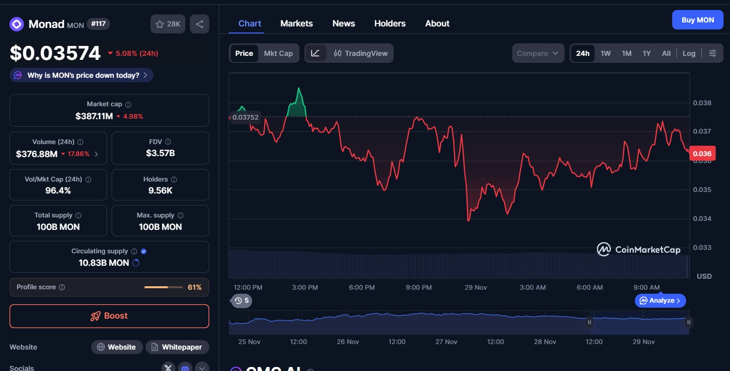This screenshot has height=371, width=730.
Task: Switch to the Markets tab
Action: pos(296,23)
